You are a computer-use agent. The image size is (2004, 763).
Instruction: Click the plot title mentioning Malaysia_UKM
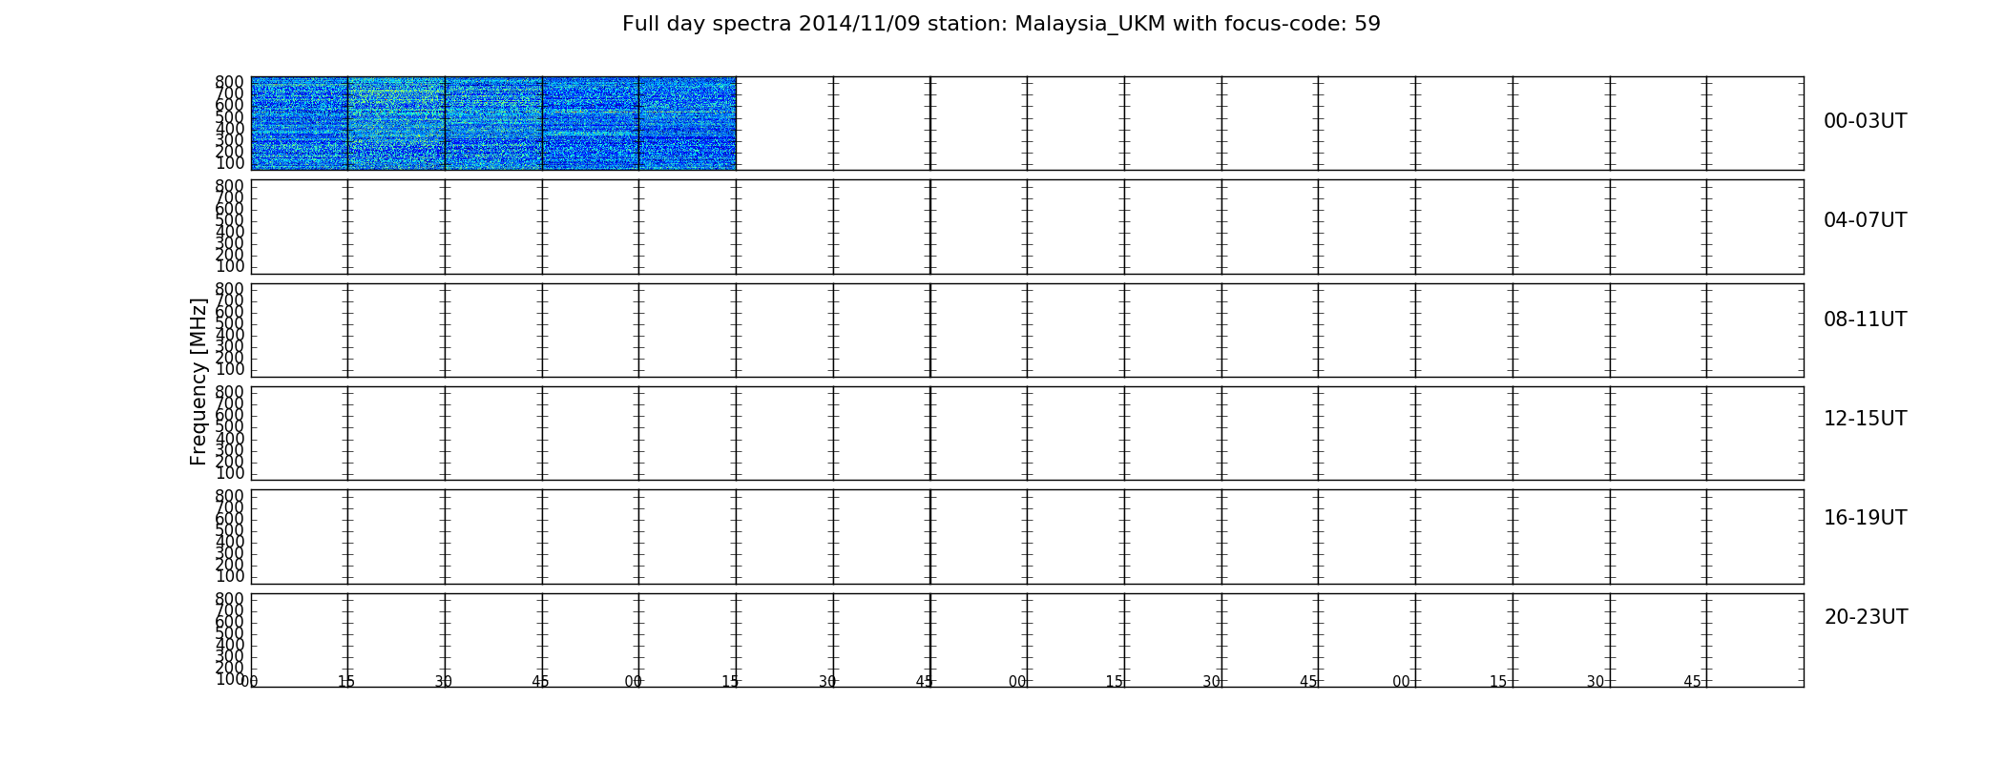click(x=1001, y=24)
